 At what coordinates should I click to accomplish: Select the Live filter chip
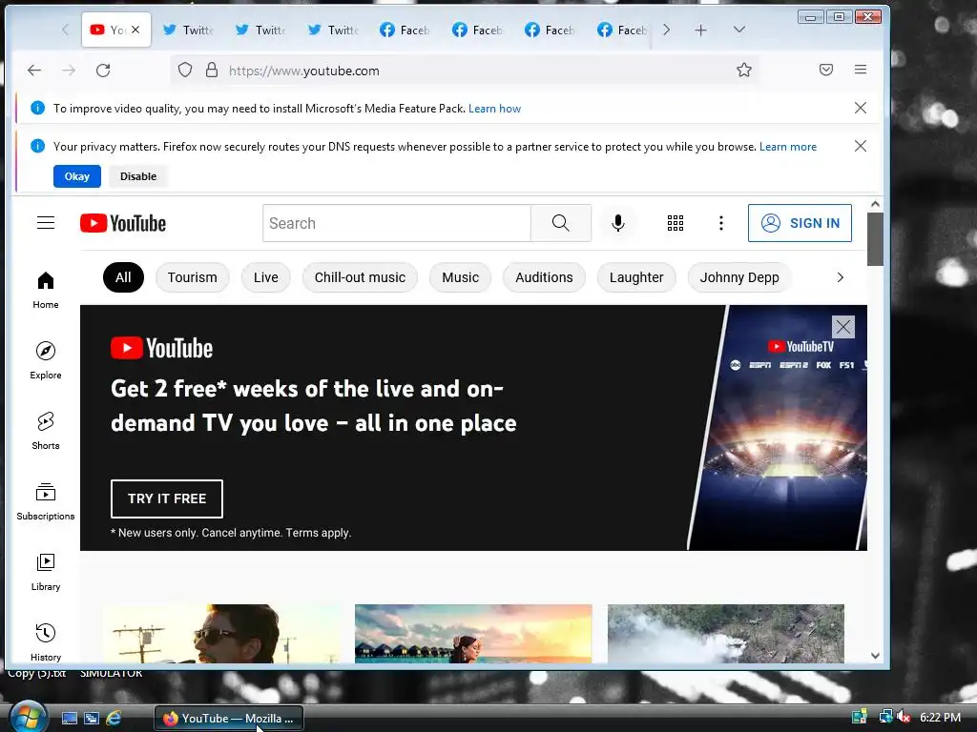[x=266, y=277]
